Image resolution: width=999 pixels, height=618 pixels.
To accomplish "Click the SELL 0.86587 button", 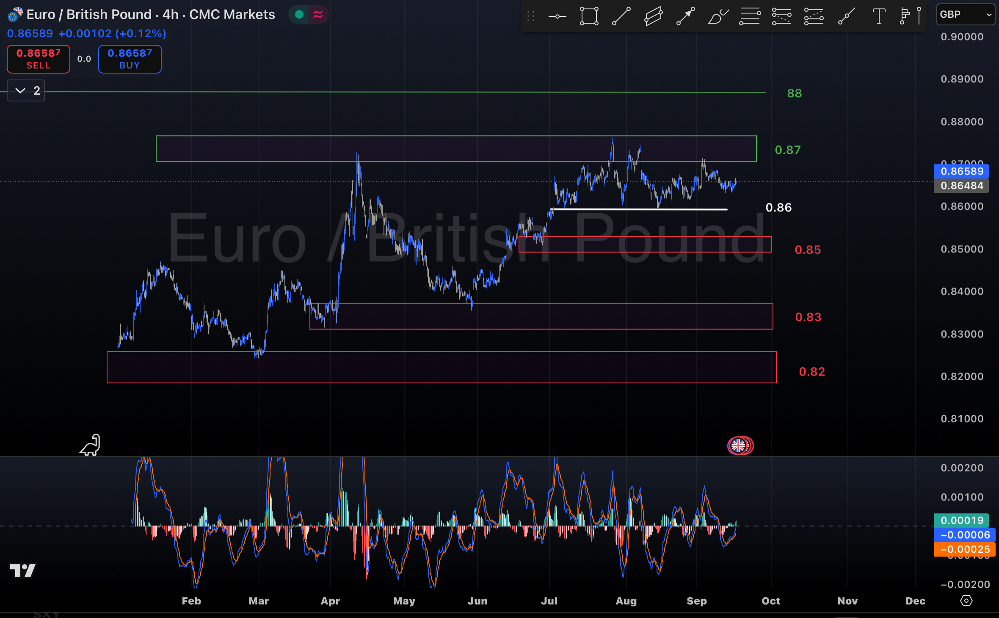I will coord(38,59).
